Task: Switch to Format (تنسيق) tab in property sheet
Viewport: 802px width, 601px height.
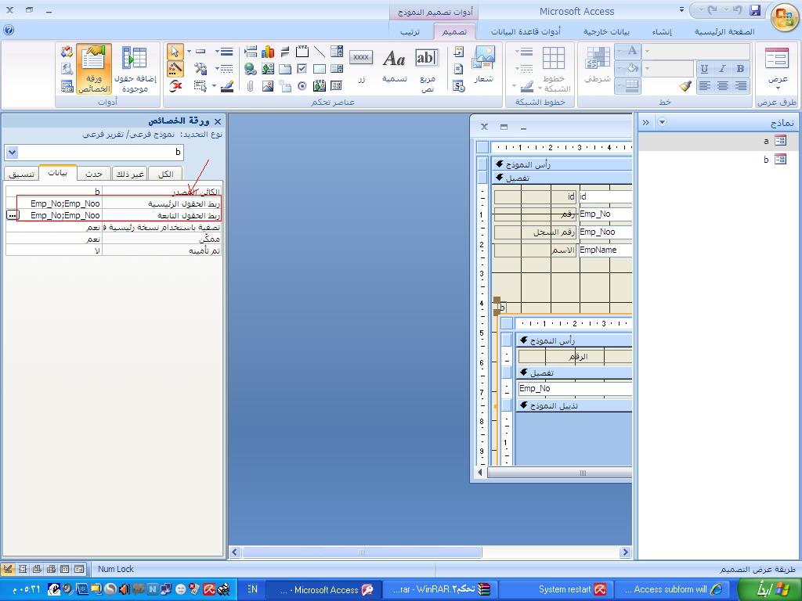Action: 22,175
